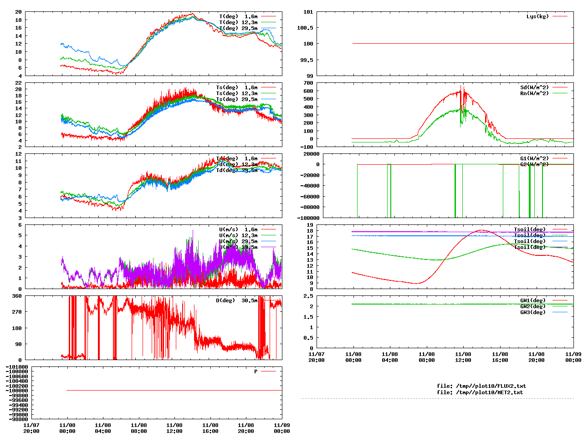Click the 'Sd(W/m^2)' legend label
The image size is (583, 437).
pyautogui.click(x=534, y=87)
